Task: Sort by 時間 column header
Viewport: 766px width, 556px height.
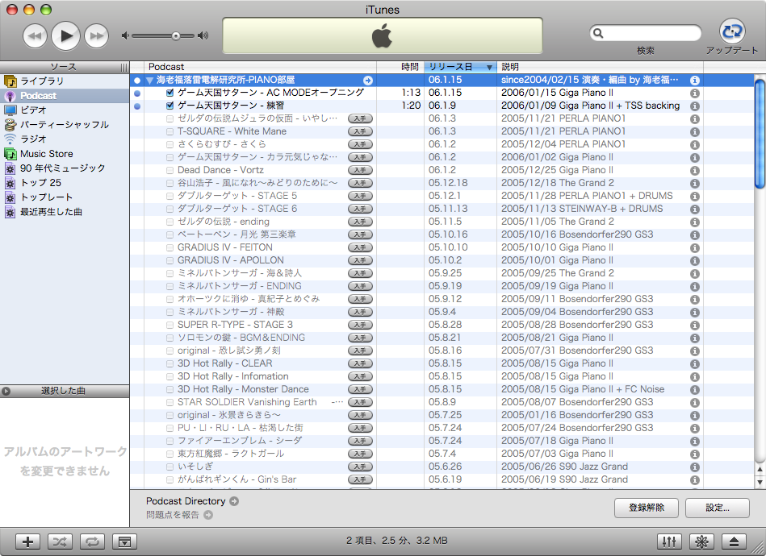Action: (400, 67)
